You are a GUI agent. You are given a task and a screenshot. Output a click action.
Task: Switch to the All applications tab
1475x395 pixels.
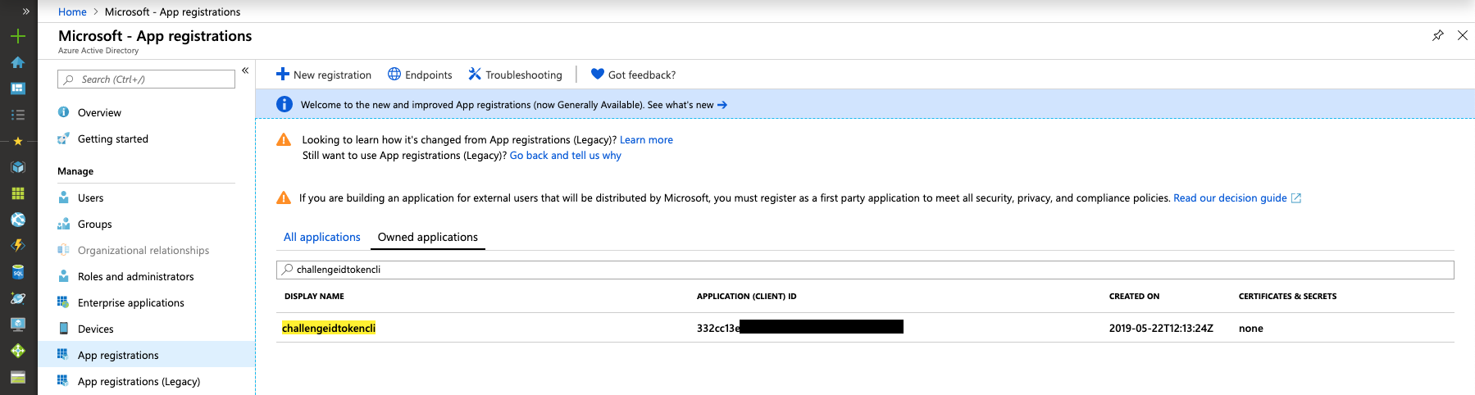321,237
